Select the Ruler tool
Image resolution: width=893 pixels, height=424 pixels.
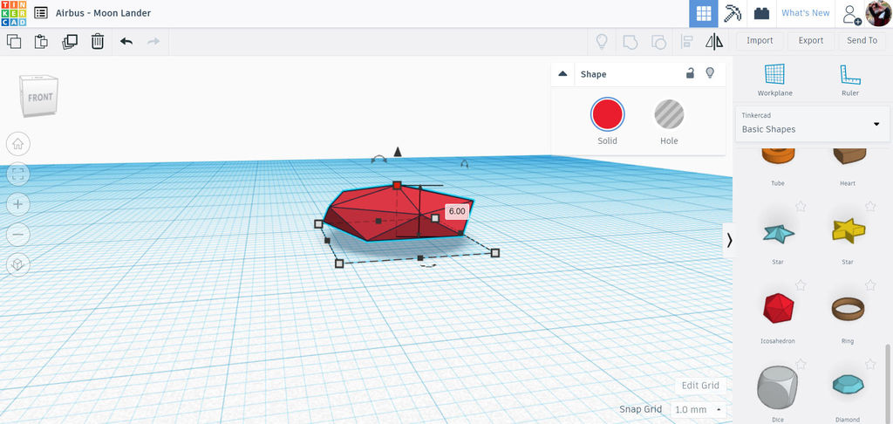849,79
